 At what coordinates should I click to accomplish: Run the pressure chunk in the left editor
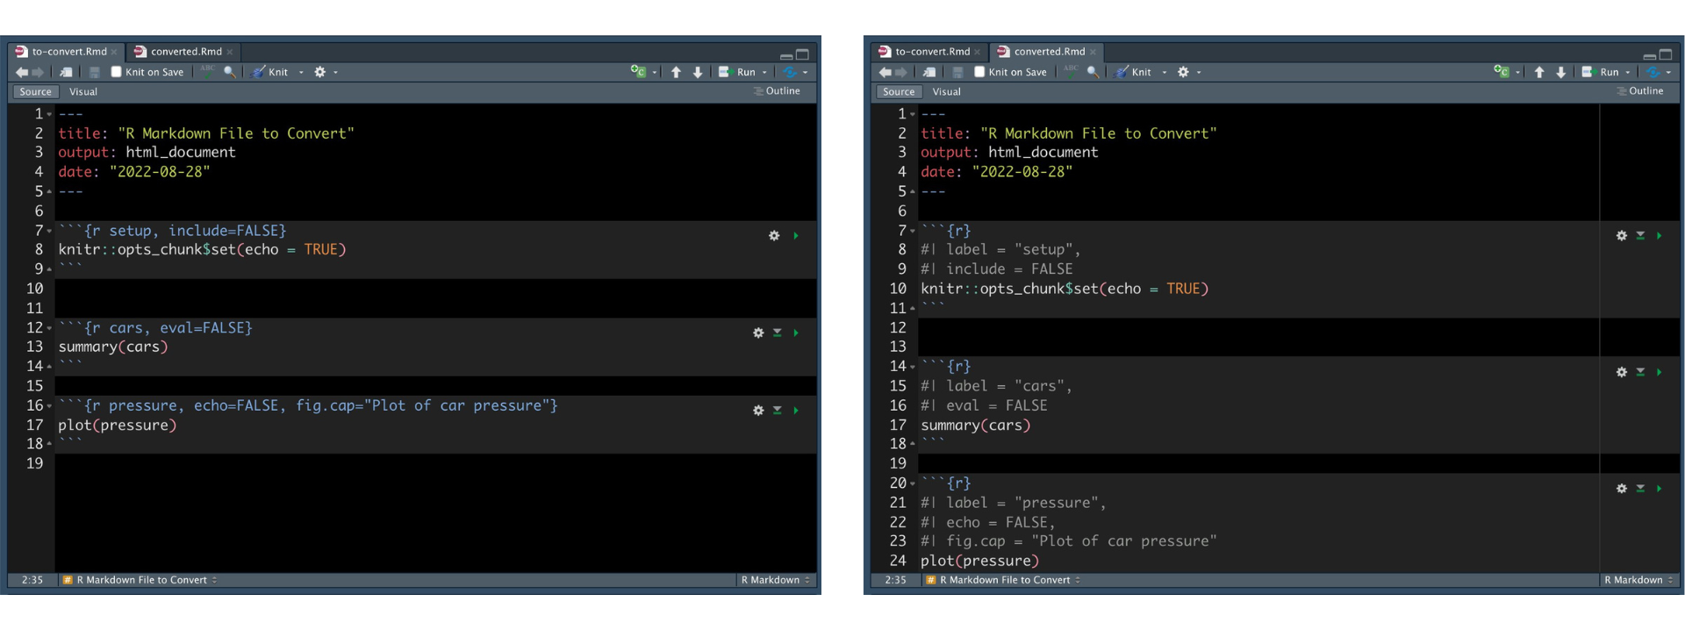click(796, 410)
